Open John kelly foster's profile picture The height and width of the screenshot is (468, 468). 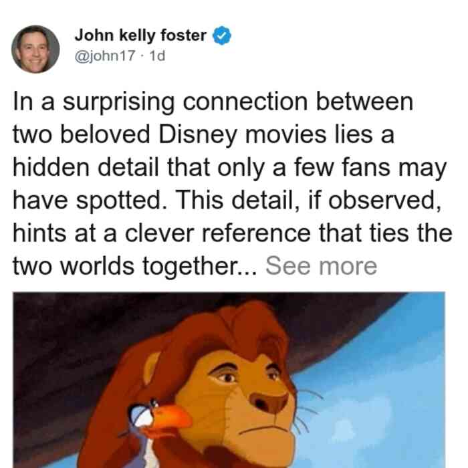pyautogui.click(x=35, y=49)
